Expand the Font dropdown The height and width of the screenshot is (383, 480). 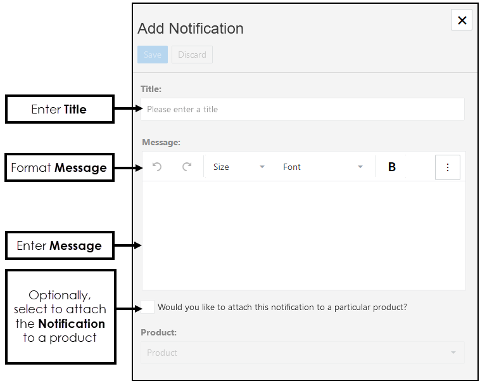click(x=323, y=167)
